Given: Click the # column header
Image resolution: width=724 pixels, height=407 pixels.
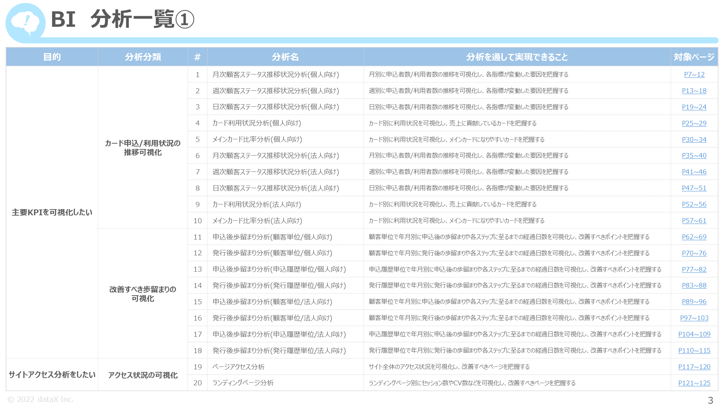Looking at the screenshot, I should [197, 57].
